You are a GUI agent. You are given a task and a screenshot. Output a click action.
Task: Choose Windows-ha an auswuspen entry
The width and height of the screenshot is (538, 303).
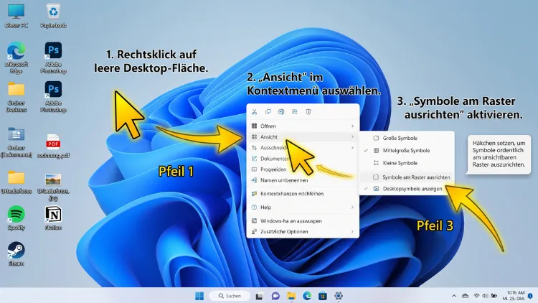pyautogui.click(x=303, y=221)
